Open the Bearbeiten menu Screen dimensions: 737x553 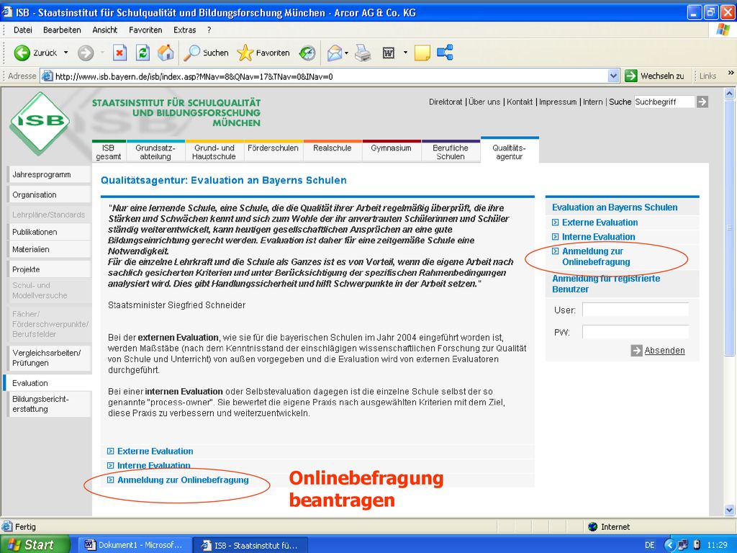(x=62, y=30)
